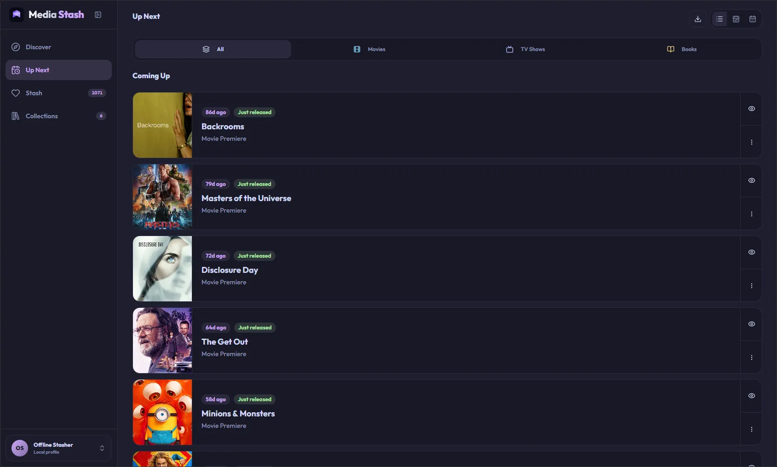Click Just released badge on The Get Out
The image size is (777, 467).
coord(255,328)
